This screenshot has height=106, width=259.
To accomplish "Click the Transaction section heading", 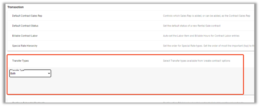I will coord(16,7).
